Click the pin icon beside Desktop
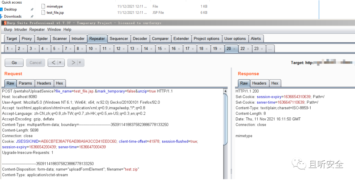The height and width of the screenshot is (180, 355). [x=32, y=10]
